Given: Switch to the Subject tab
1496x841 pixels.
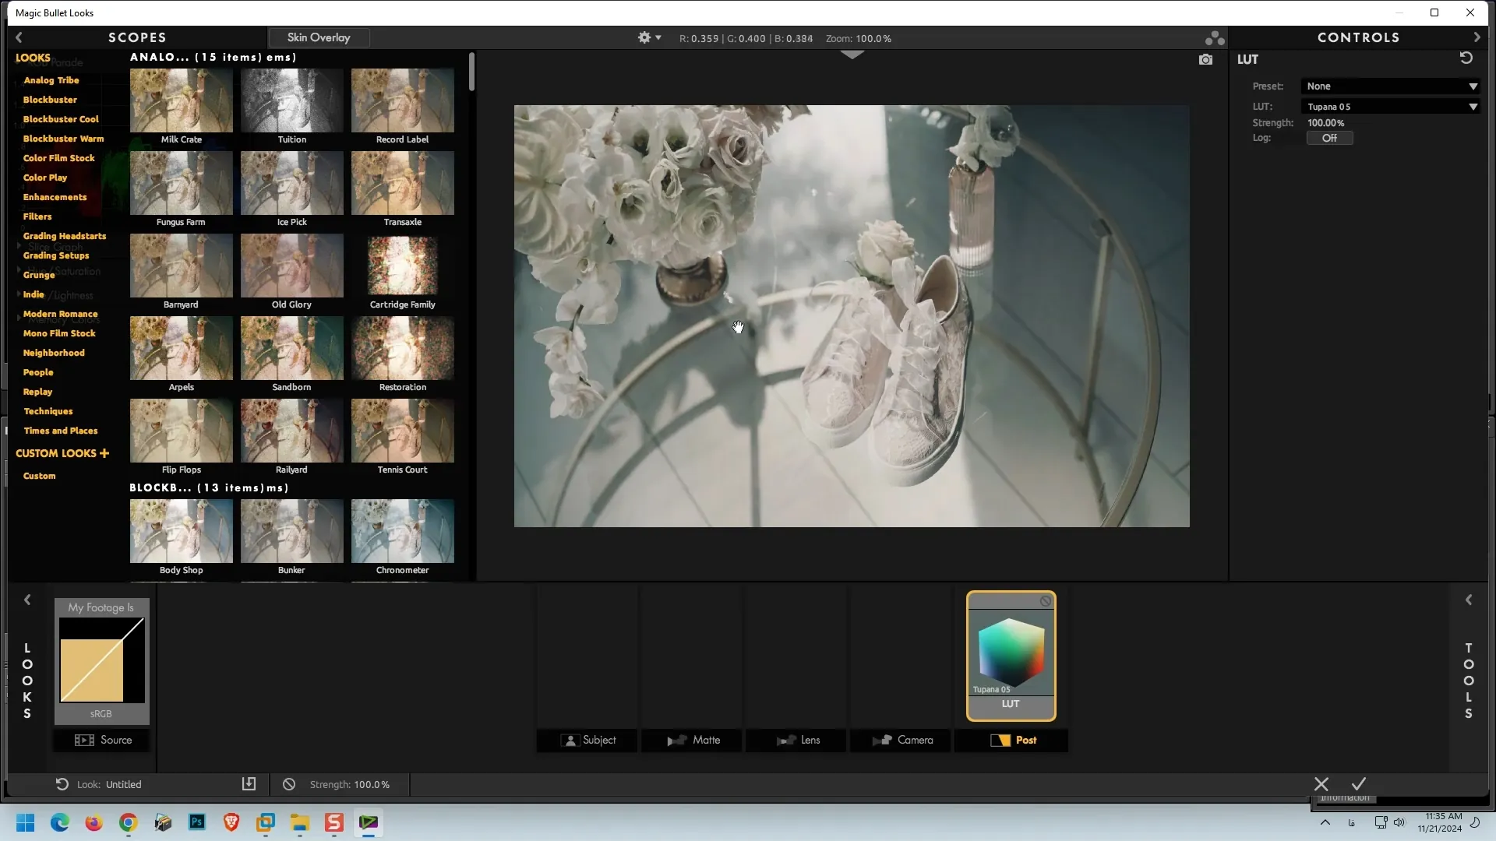Looking at the screenshot, I should (587, 740).
